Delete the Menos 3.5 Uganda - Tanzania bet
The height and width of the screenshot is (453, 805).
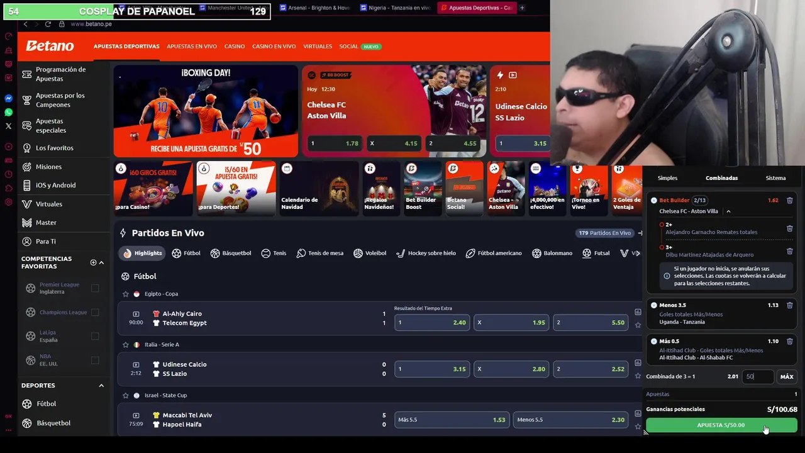click(x=789, y=305)
